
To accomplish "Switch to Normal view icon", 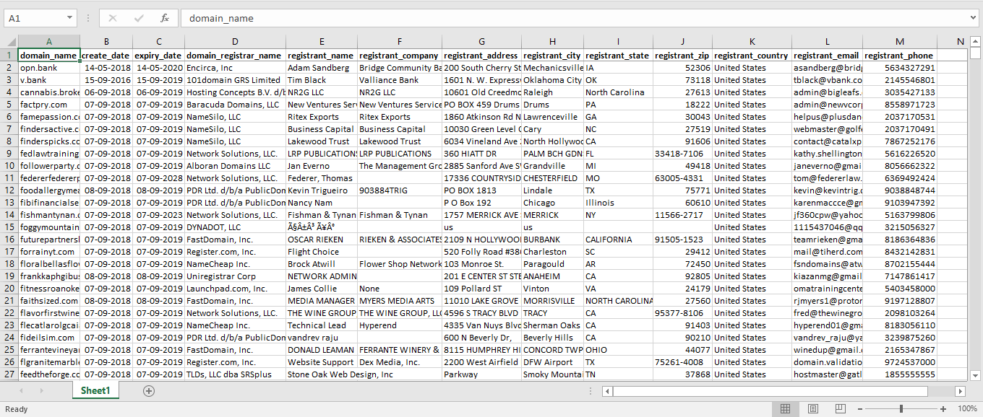I will (785, 409).
